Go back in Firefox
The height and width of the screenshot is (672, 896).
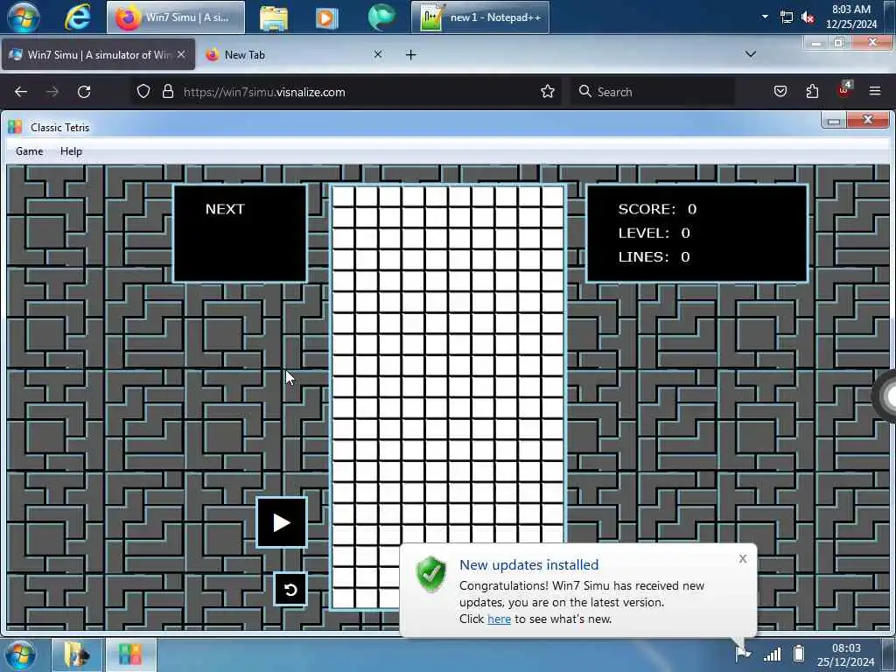tap(21, 91)
